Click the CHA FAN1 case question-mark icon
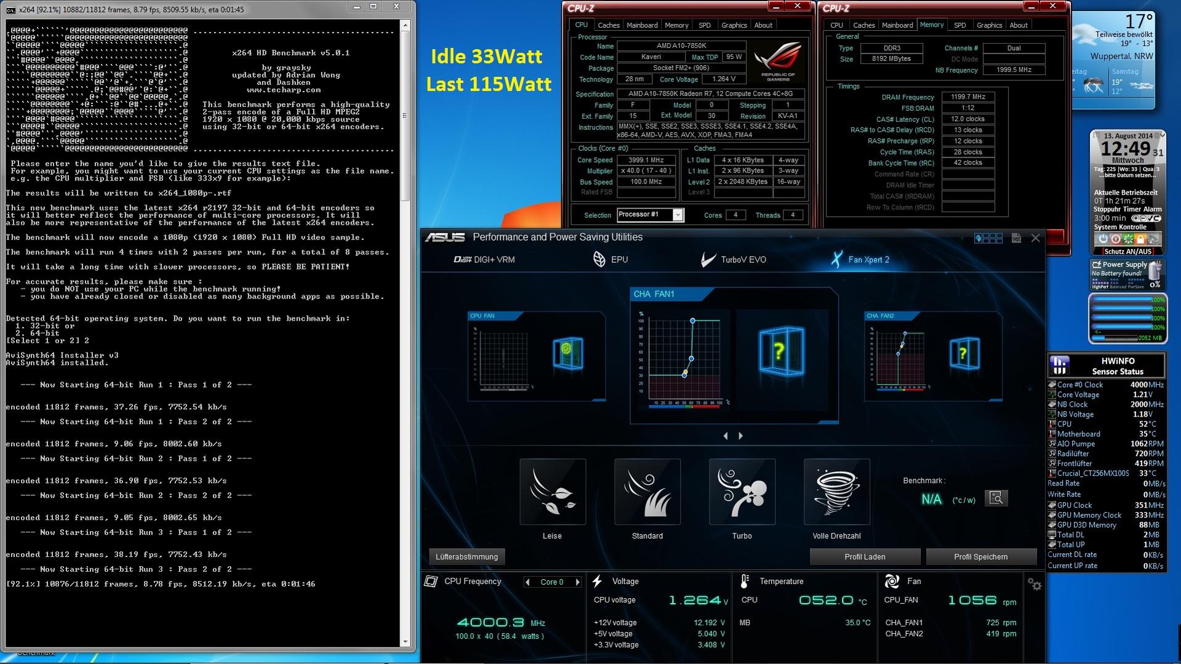Screen dimensions: 1181x664 click(780, 351)
